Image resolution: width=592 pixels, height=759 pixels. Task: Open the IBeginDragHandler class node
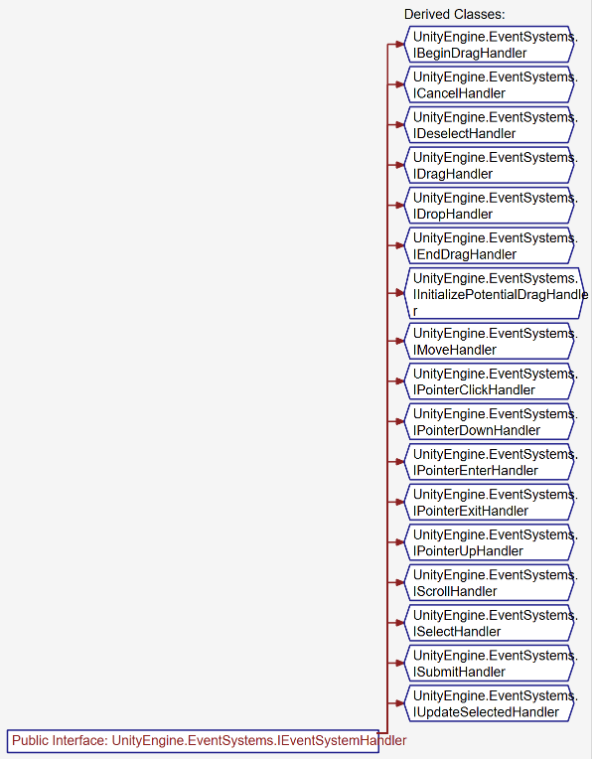pos(490,45)
